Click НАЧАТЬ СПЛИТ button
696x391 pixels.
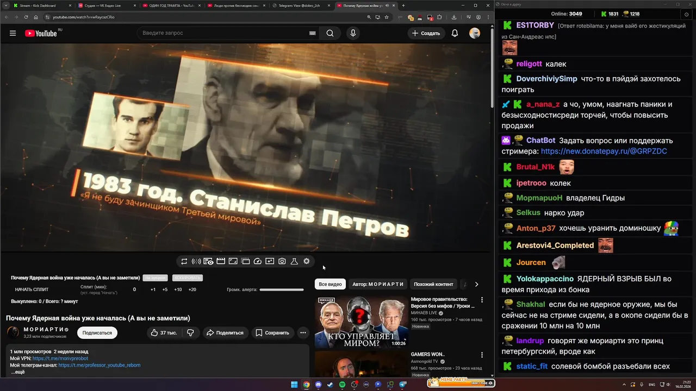32,289
